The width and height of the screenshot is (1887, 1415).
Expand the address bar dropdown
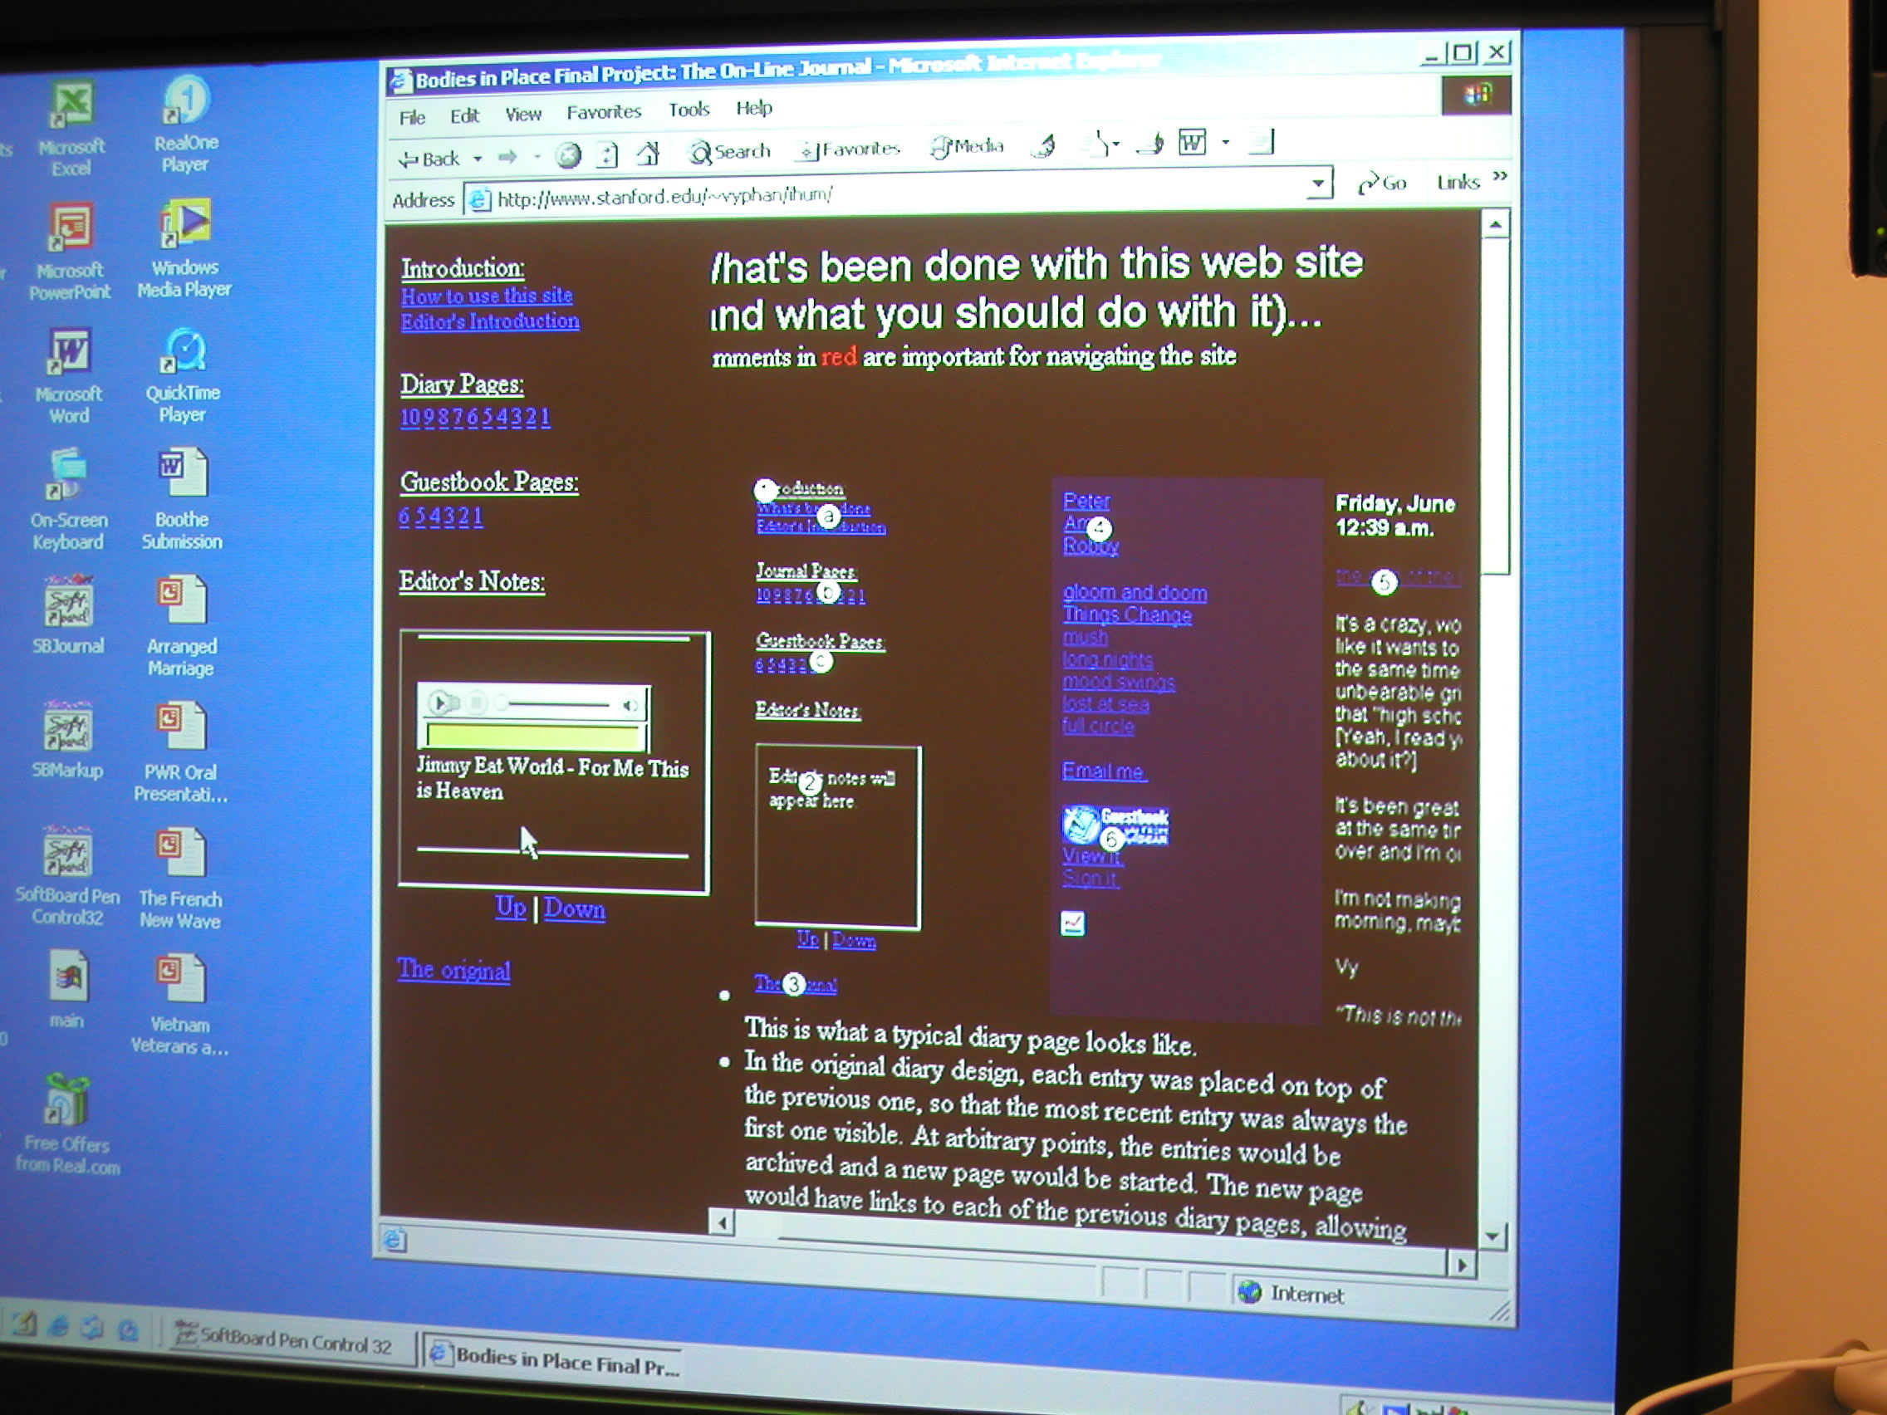pos(1319,184)
